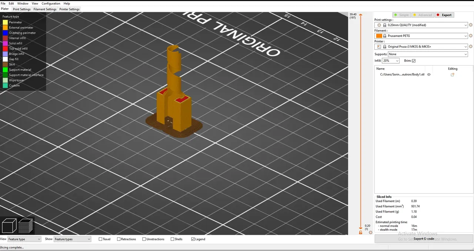The width and height of the screenshot is (474, 251).
Task: Open the Supports dropdown
Action: [428, 54]
